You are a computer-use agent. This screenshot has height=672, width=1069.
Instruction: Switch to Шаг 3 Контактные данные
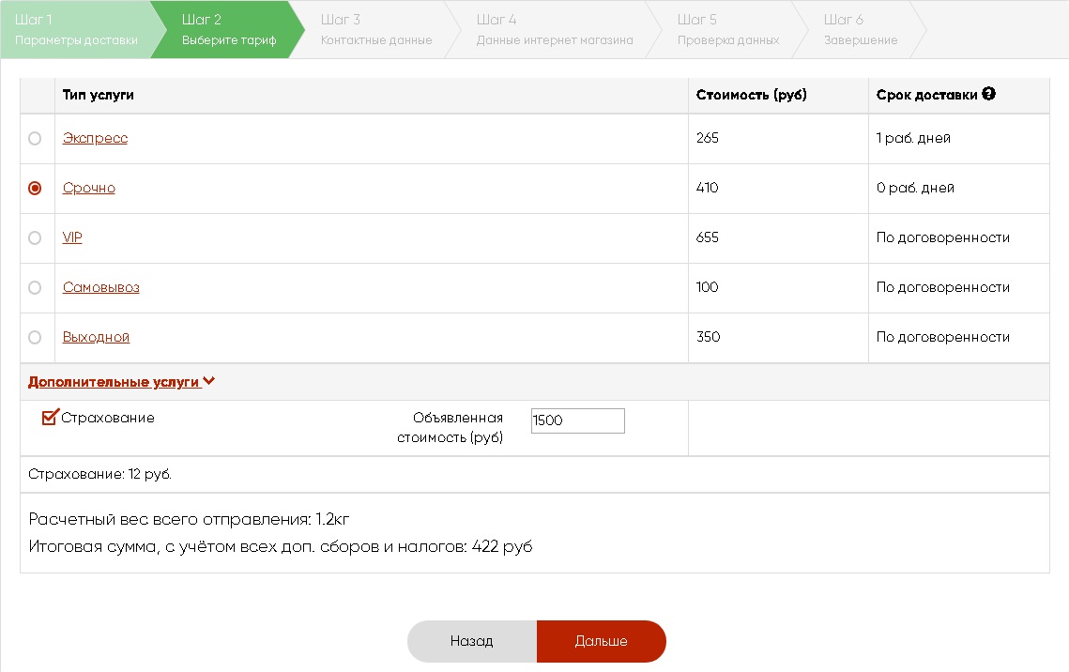coord(376,29)
